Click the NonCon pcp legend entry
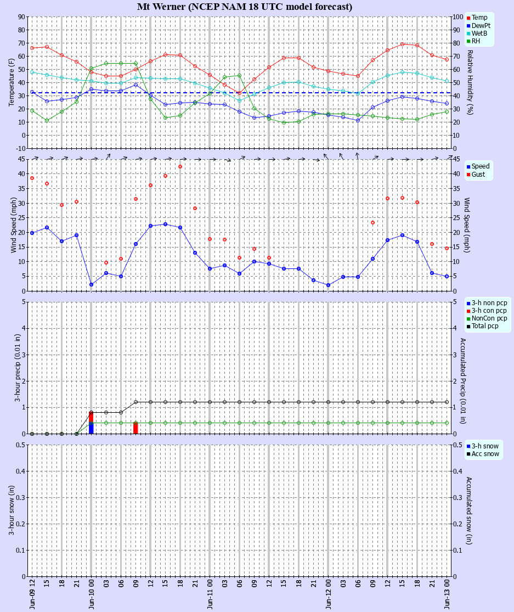514x612 pixels. coord(487,318)
